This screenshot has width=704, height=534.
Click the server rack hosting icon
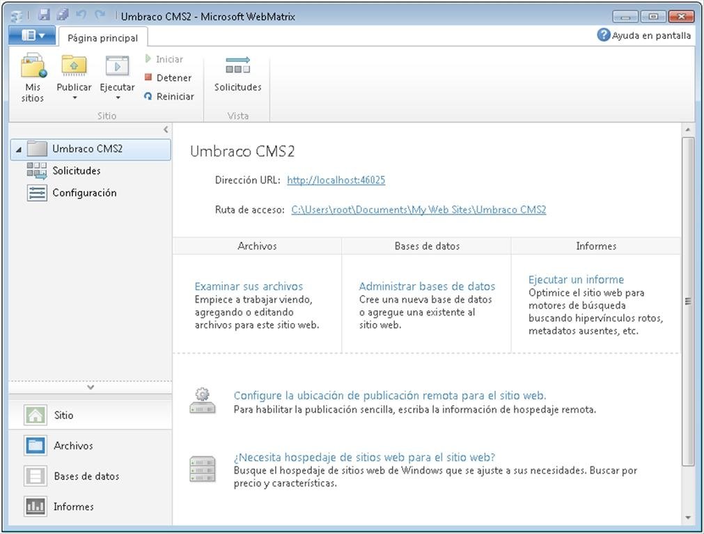[203, 469]
